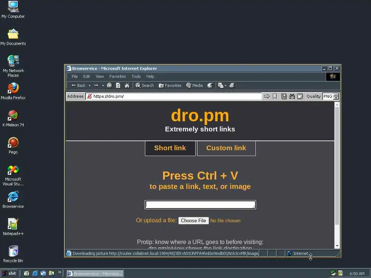The image size is (371, 278).
Task: Click the Outlook Express quick launch icon
Action: [x=43, y=274]
